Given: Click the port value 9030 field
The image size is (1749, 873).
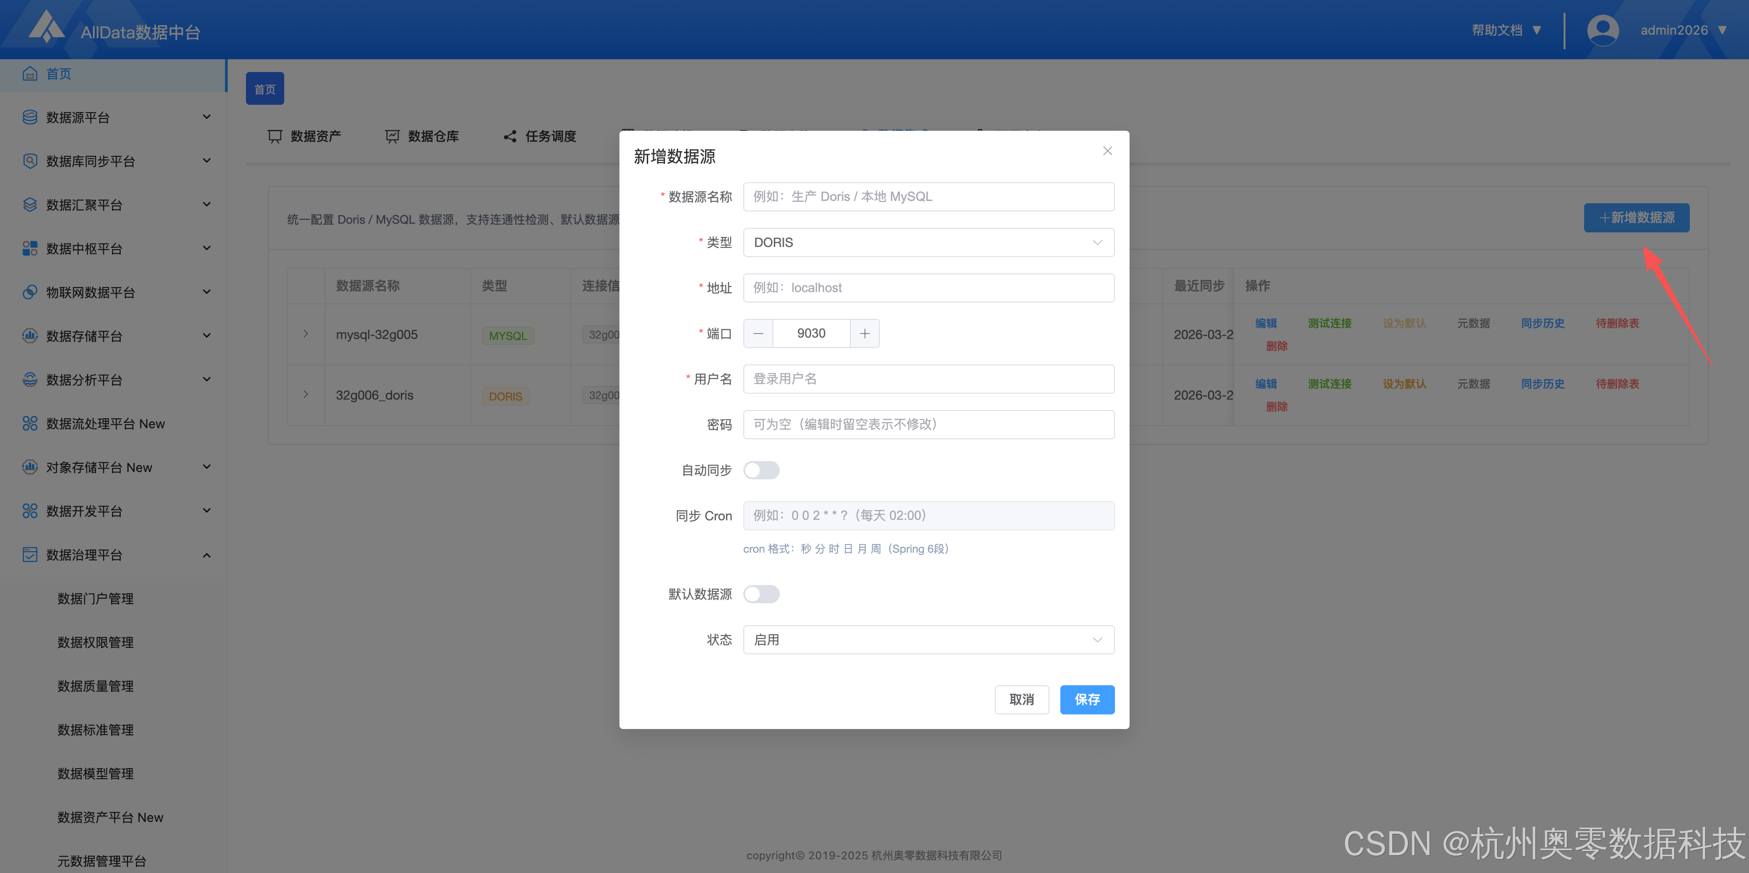Looking at the screenshot, I should click(x=811, y=334).
